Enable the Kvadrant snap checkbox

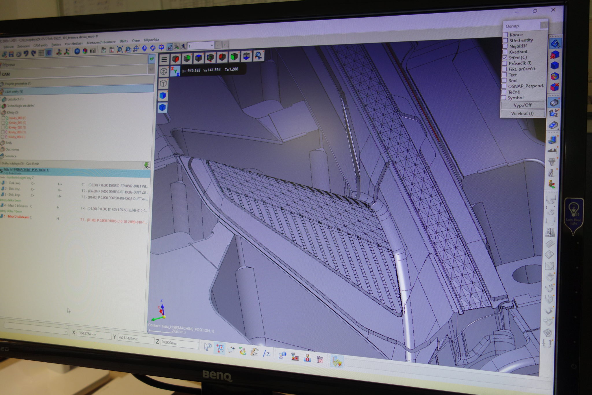[505, 52]
